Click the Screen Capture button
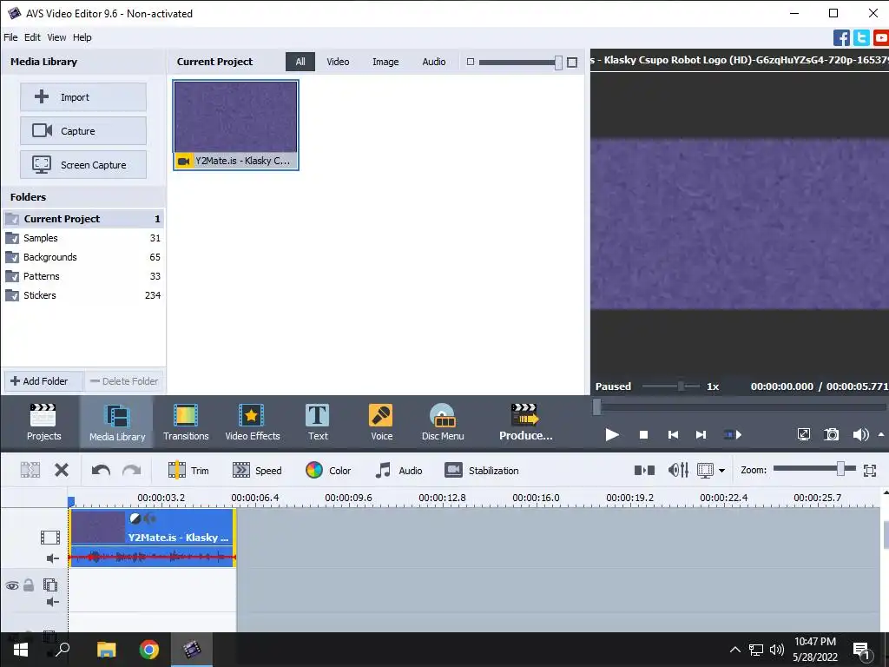The height and width of the screenshot is (667, 889). [x=83, y=164]
